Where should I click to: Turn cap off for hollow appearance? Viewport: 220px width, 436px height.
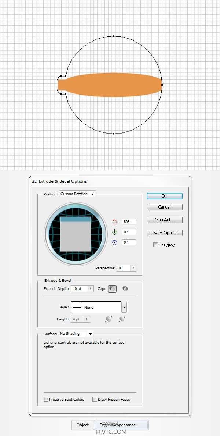125,288
